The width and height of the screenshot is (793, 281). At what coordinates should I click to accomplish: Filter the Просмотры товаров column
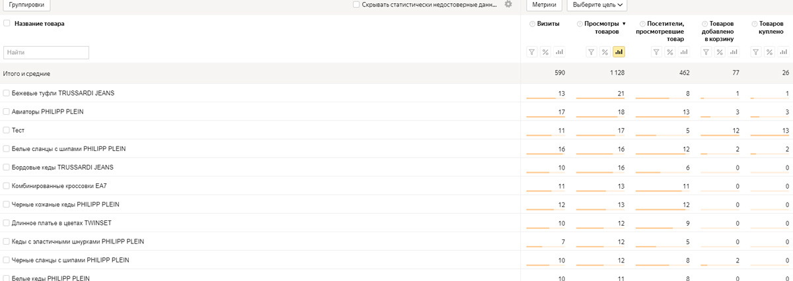[x=591, y=52]
